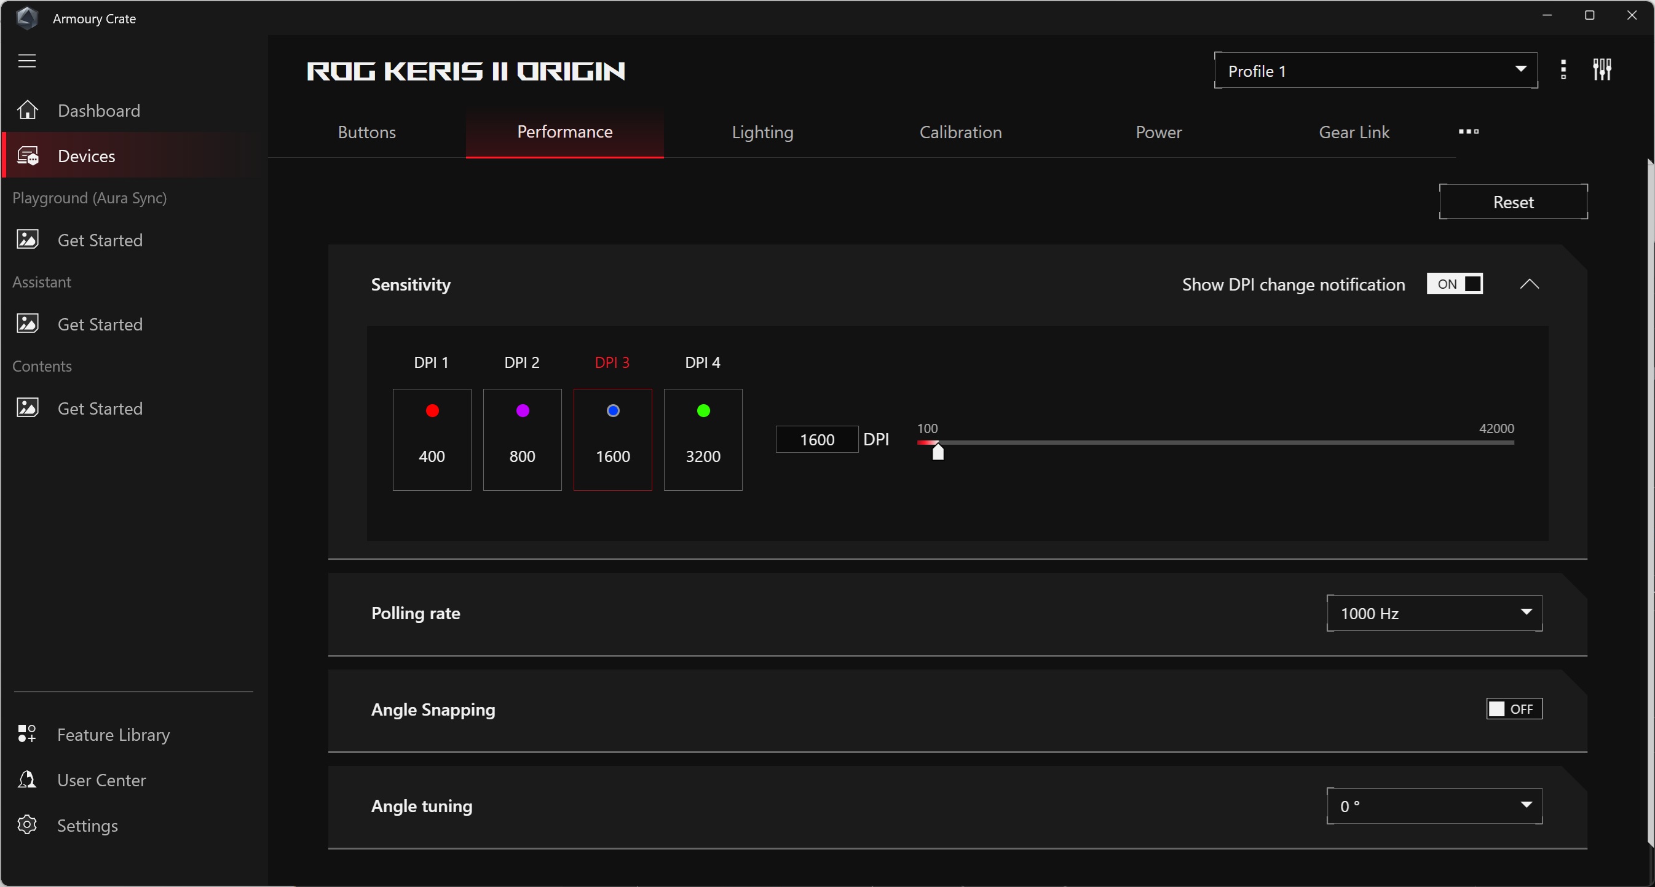The image size is (1655, 887).
Task: Maximize the Armoury Crate window
Action: tap(1589, 15)
